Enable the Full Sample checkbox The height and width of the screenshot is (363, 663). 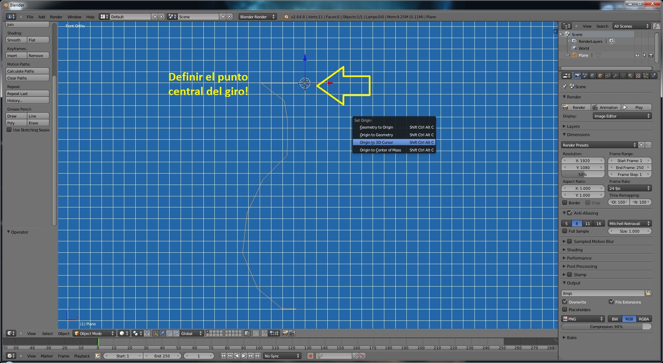point(565,231)
